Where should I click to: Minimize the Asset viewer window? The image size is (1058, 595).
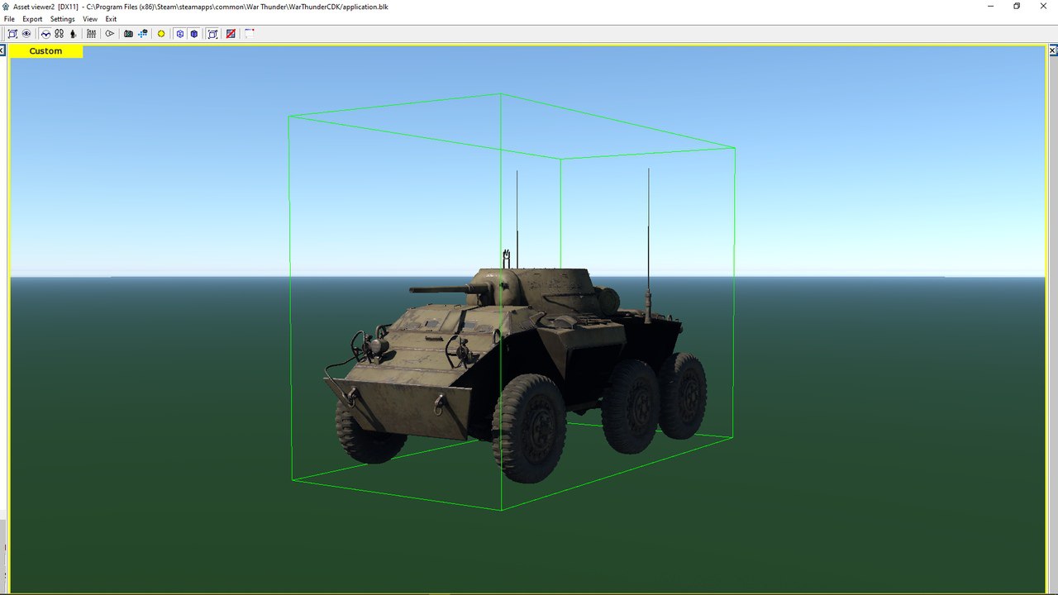(990, 6)
